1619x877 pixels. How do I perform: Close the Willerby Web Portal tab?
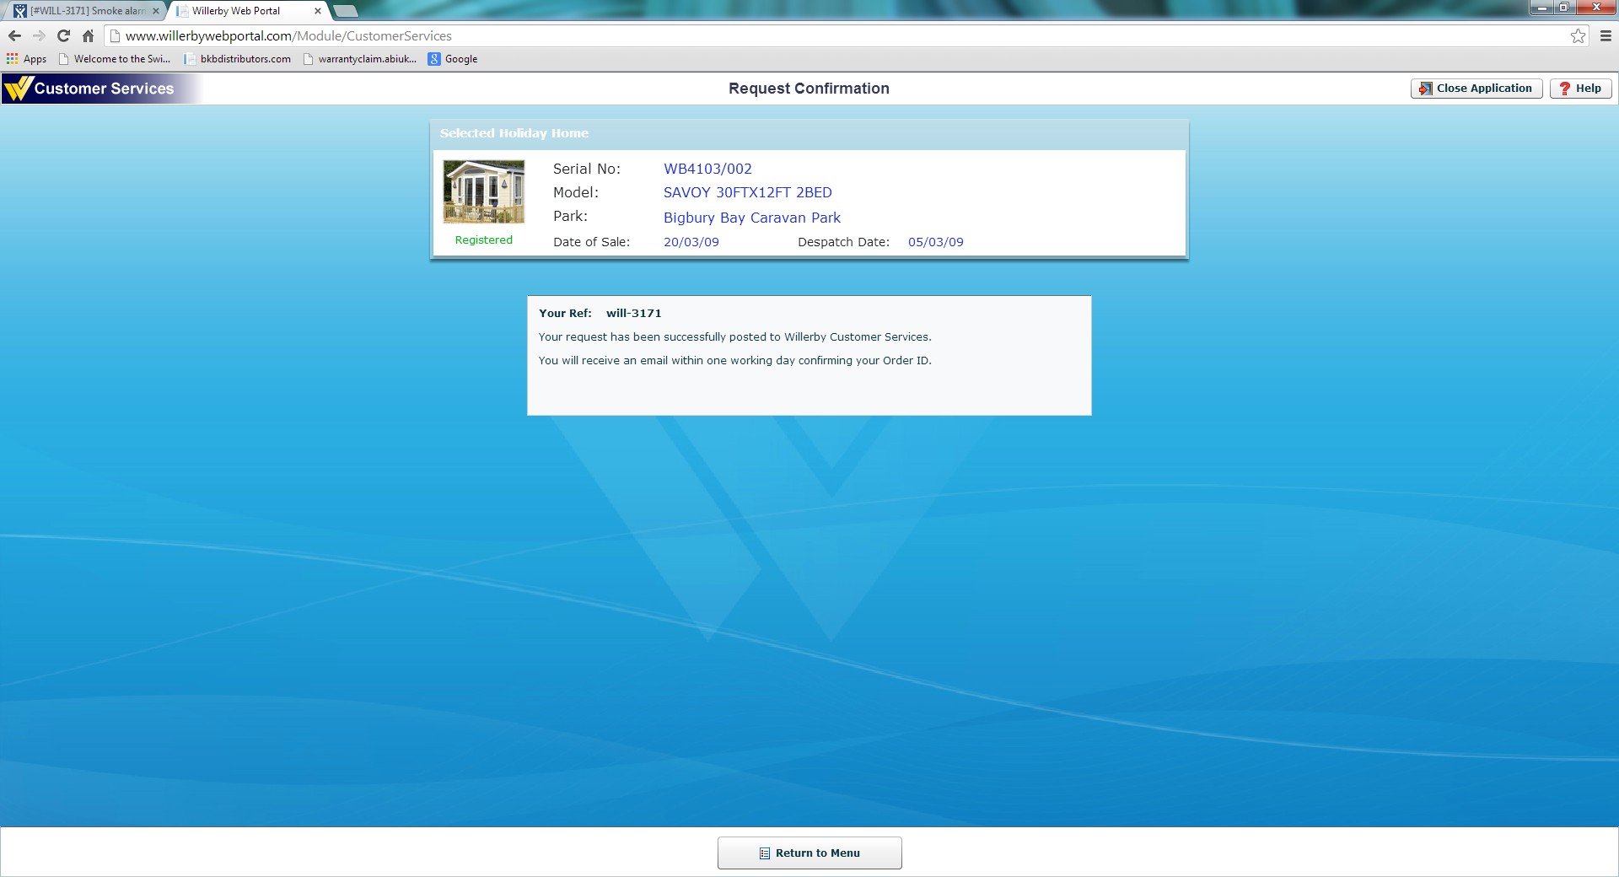pos(318,11)
